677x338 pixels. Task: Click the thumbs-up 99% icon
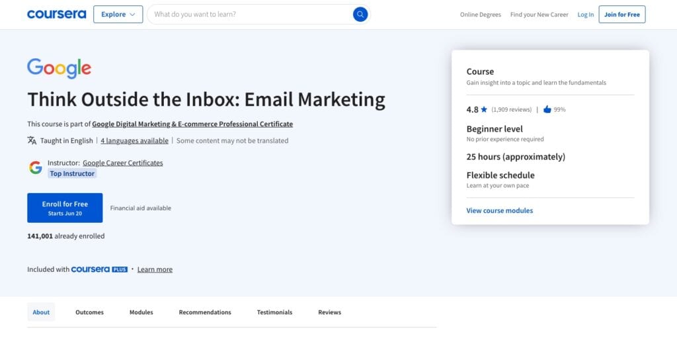547,109
